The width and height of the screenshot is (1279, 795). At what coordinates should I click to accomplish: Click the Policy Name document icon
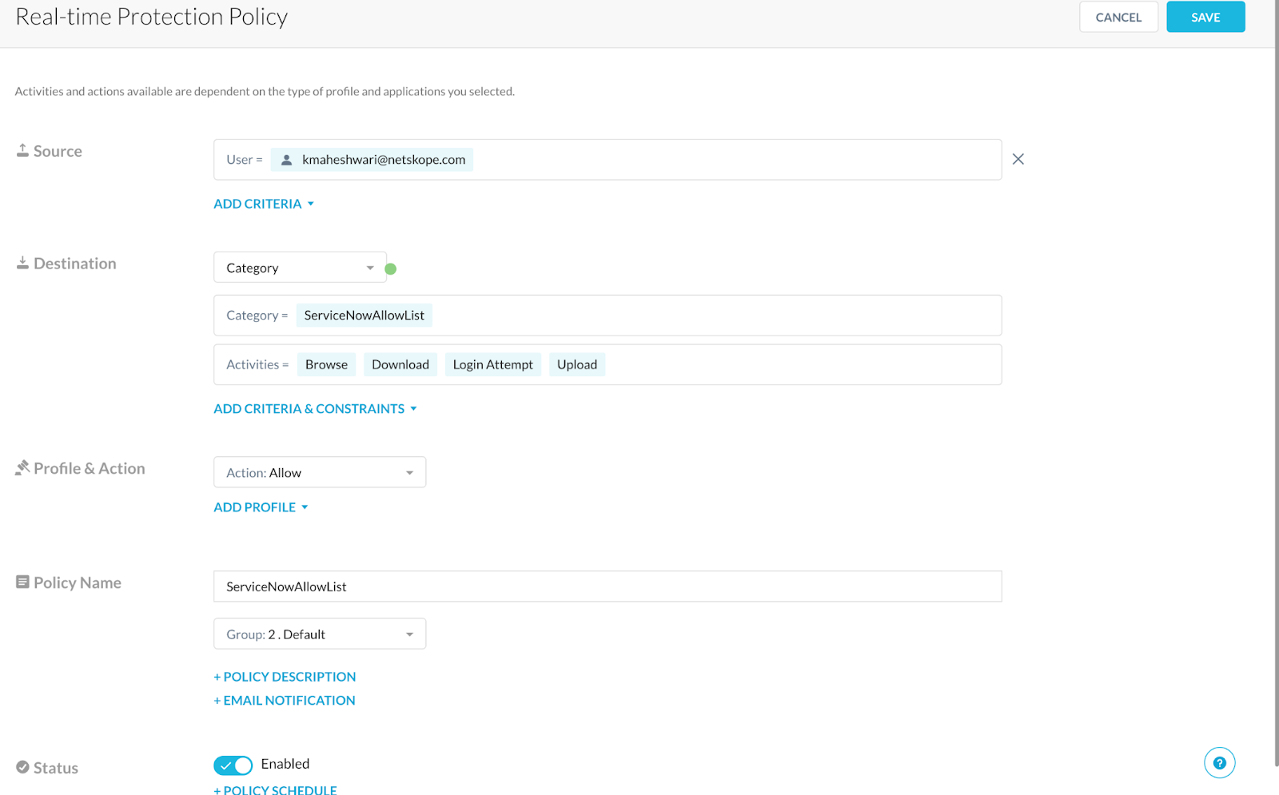(x=22, y=582)
